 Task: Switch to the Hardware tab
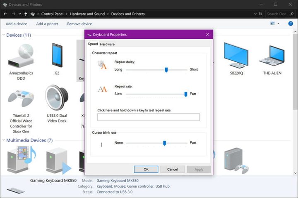tap(107, 44)
